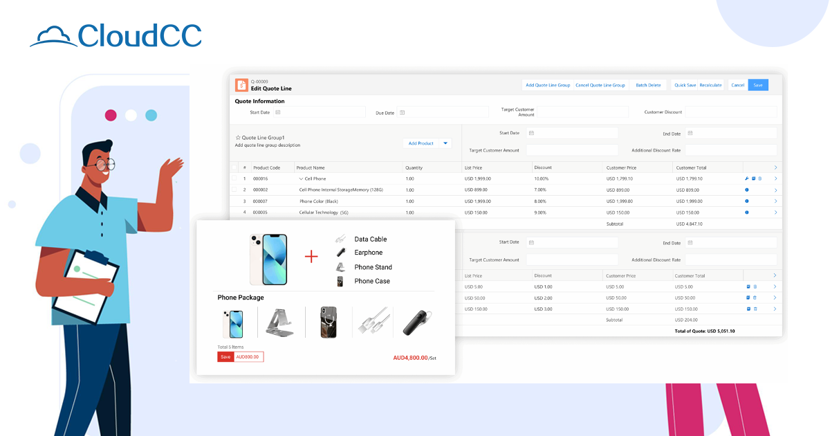This screenshot has height=436, width=830.
Task: Click the star icon beside Quote Line Group1
Action: (x=238, y=138)
